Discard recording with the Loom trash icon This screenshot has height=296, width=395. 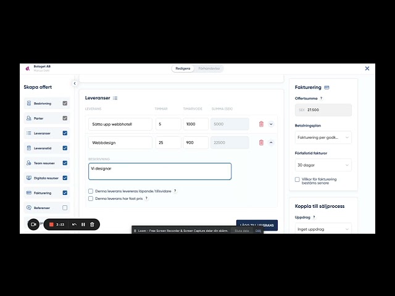coord(92,224)
